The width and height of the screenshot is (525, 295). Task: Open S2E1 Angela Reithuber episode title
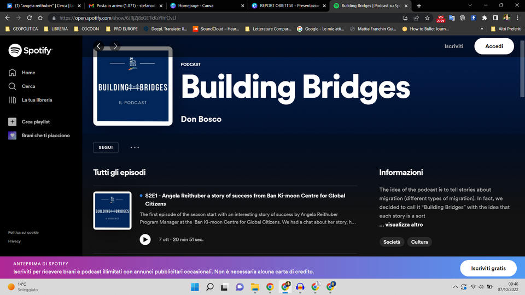point(245,200)
